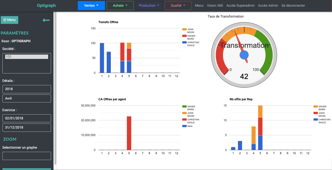This screenshot has height=170, width=332.
Task: Open Accès Superadmin page
Action: 240,5
